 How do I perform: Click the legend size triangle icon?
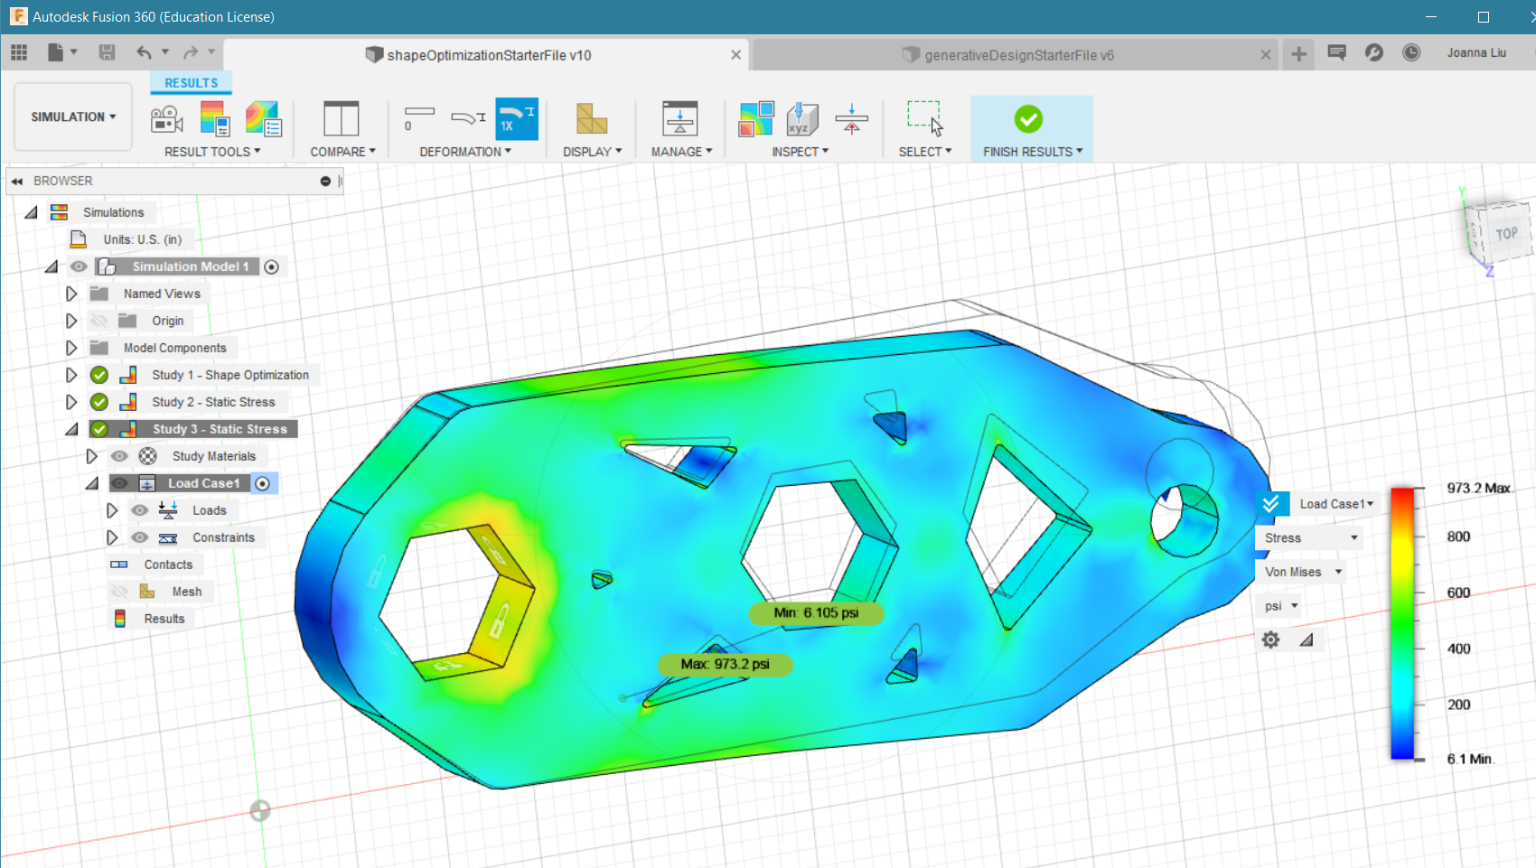[x=1307, y=639]
